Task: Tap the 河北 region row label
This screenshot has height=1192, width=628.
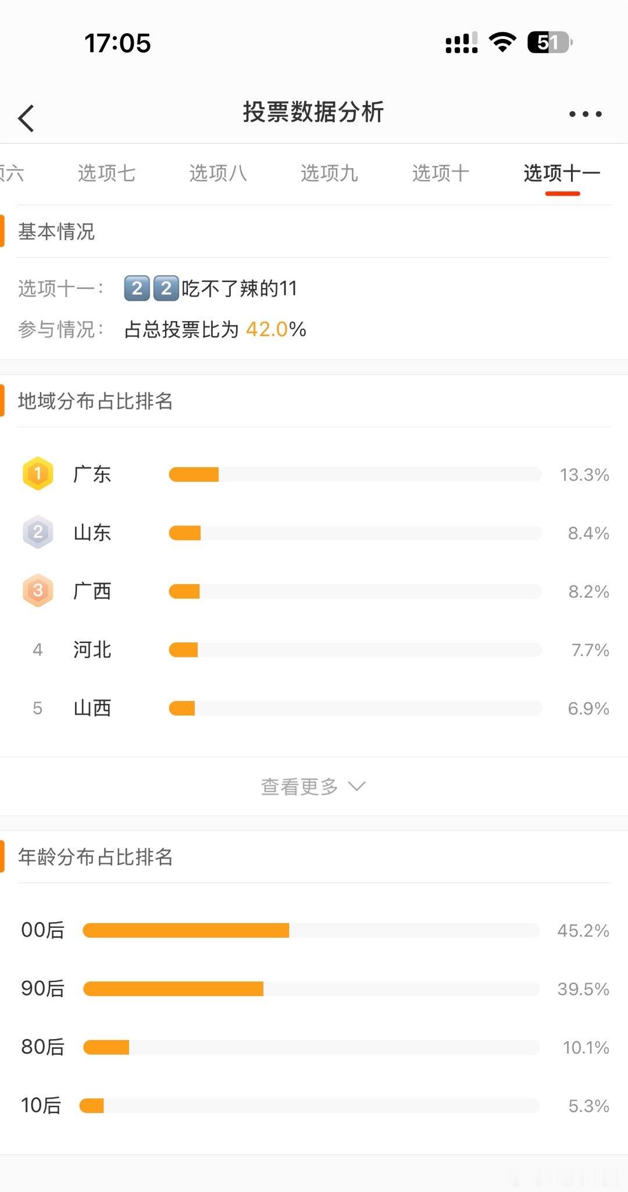Action: point(92,650)
